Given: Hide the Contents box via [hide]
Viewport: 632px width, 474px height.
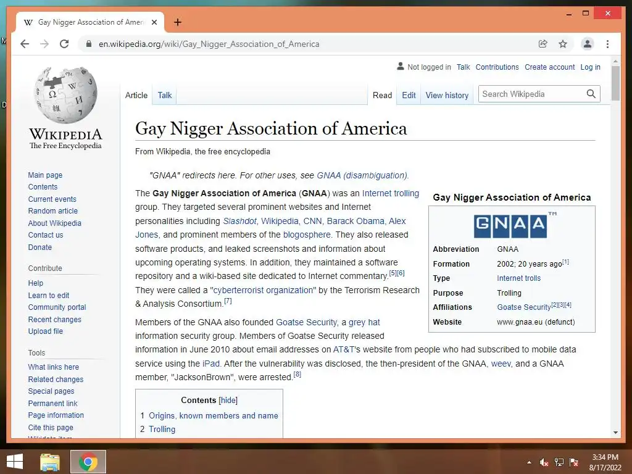Looking at the screenshot, I should [228, 400].
